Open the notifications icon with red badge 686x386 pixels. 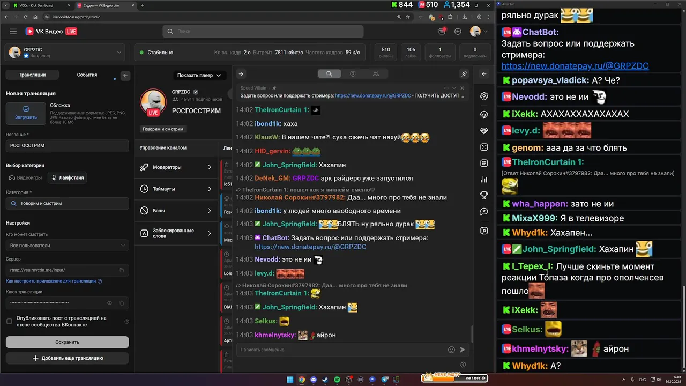pos(442,32)
